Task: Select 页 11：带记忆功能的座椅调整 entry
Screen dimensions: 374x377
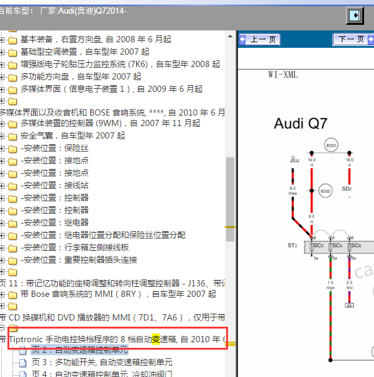Action: (x=112, y=283)
